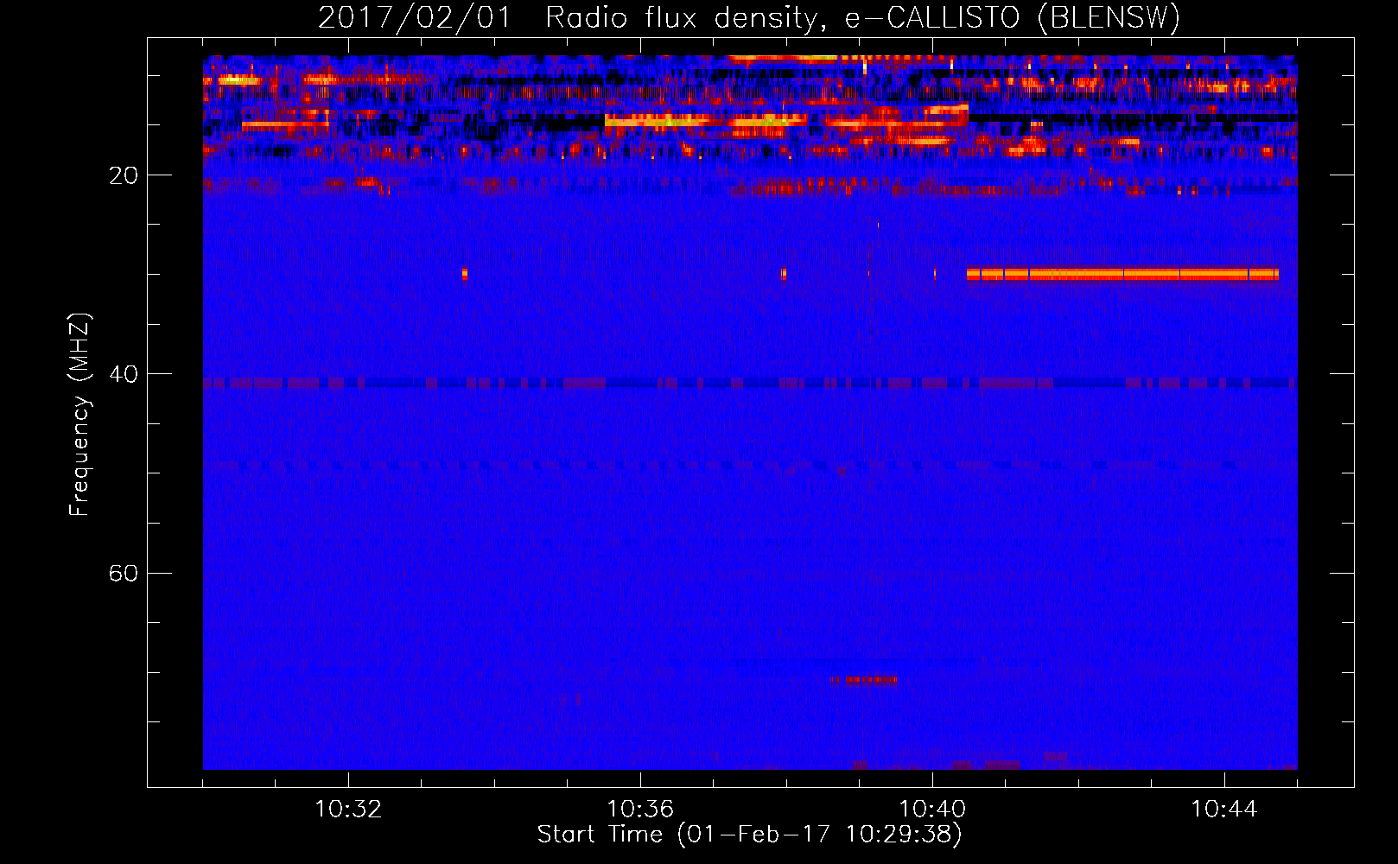Click the 10:32 time tick label

(x=348, y=810)
